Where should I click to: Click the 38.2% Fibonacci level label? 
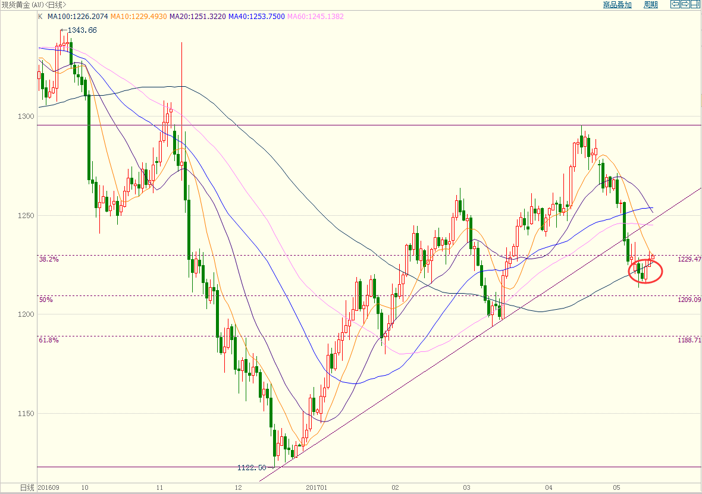(x=49, y=260)
